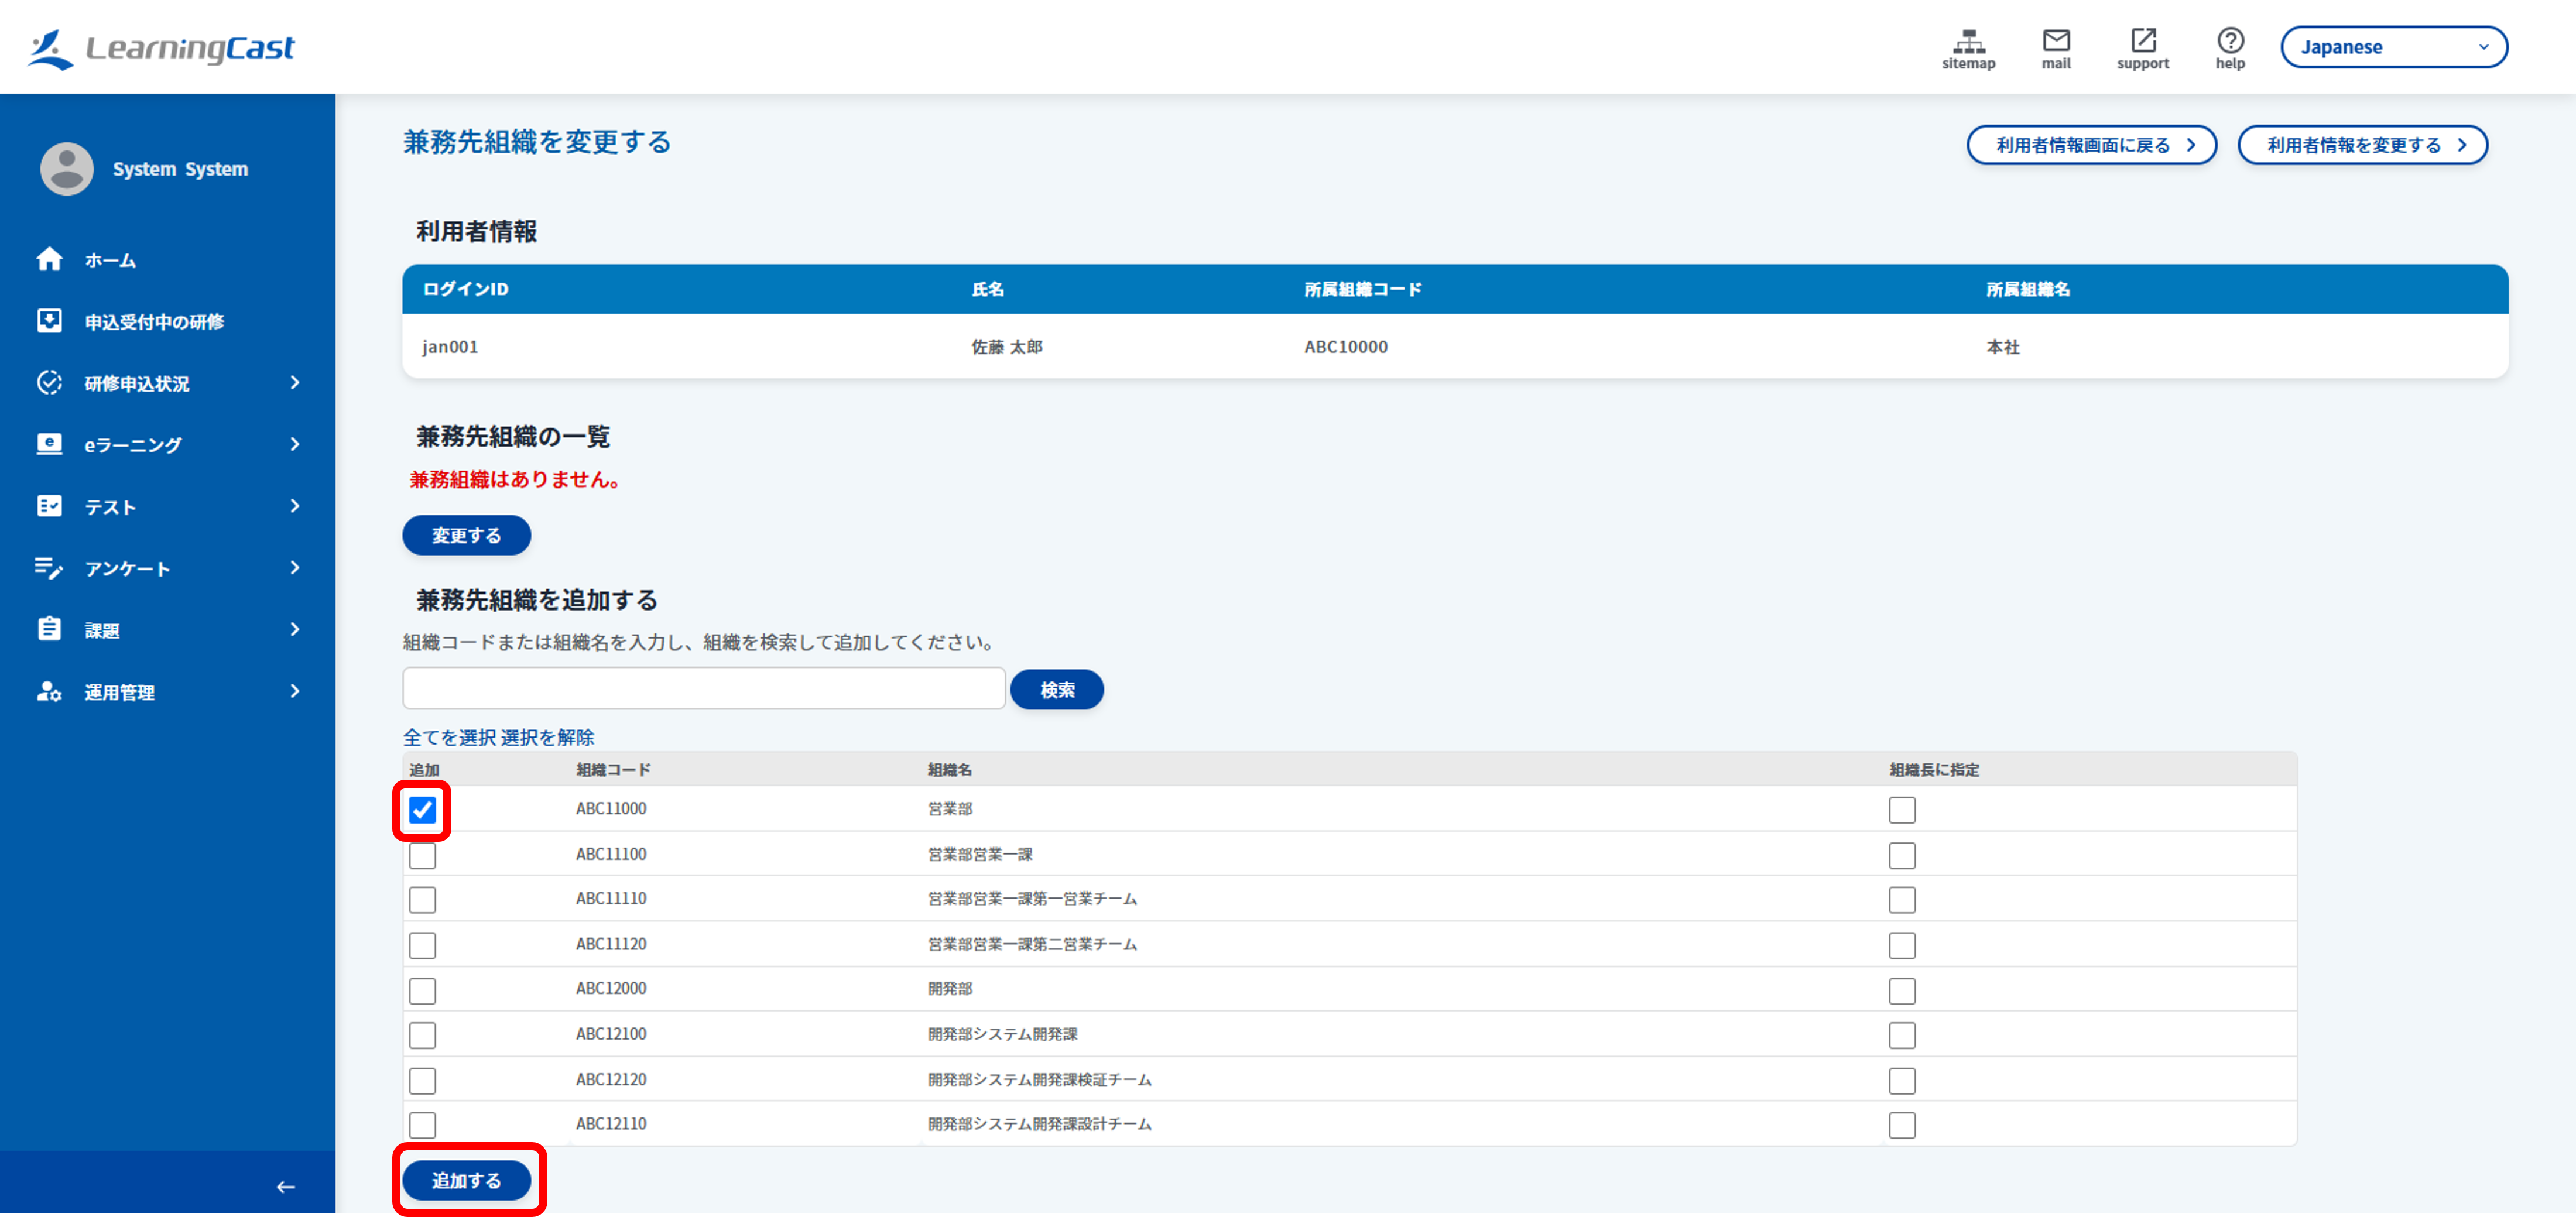Image resolution: width=2576 pixels, height=1217 pixels.
Task: Open the テスト menu item
Action: click(x=167, y=506)
